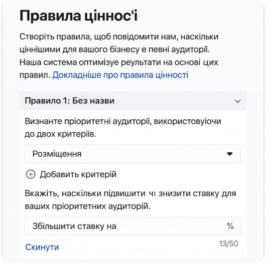
Task: Click the Правила цінності heading
Action: 78,16
